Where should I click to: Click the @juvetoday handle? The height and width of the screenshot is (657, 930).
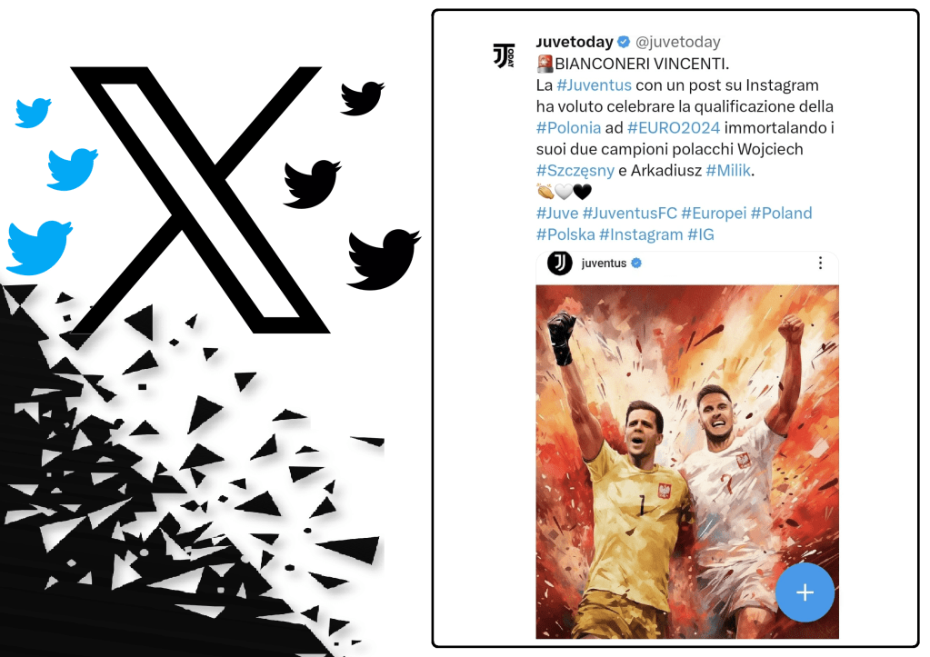pos(678,42)
